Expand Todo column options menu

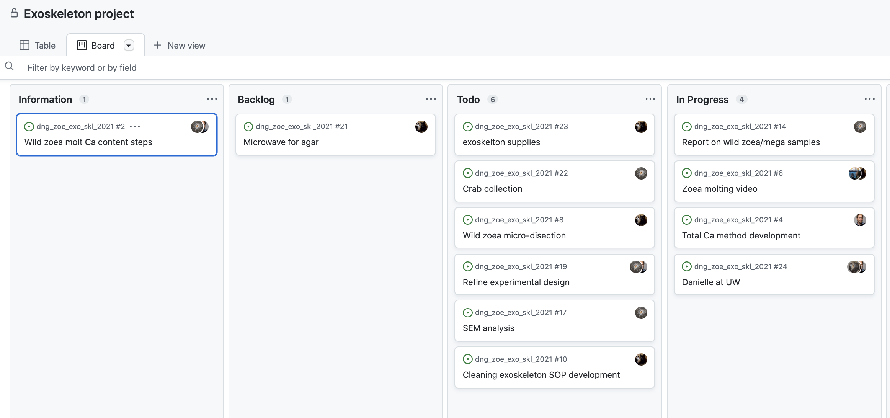pyautogui.click(x=650, y=99)
